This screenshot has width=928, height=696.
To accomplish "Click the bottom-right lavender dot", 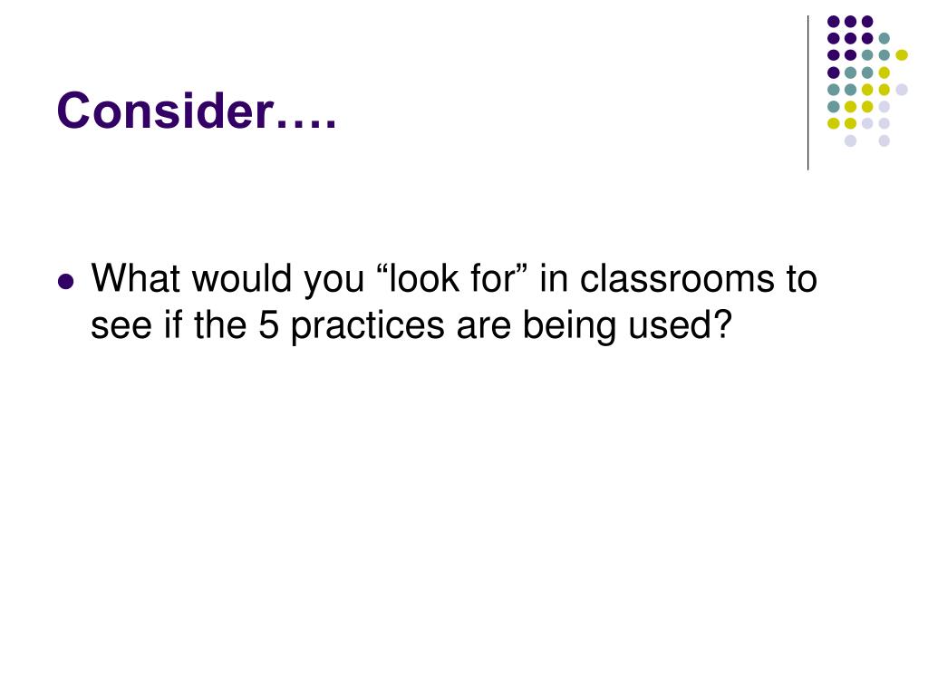I will pyautogui.click(x=884, y=140).
